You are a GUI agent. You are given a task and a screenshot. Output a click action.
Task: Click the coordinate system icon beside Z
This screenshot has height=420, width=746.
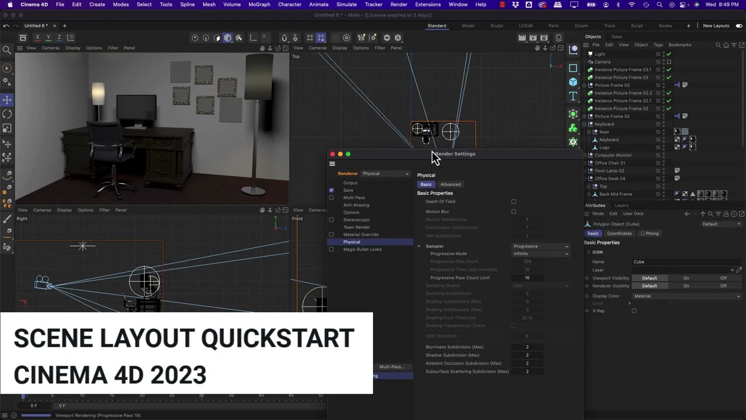tap(71, 38)
